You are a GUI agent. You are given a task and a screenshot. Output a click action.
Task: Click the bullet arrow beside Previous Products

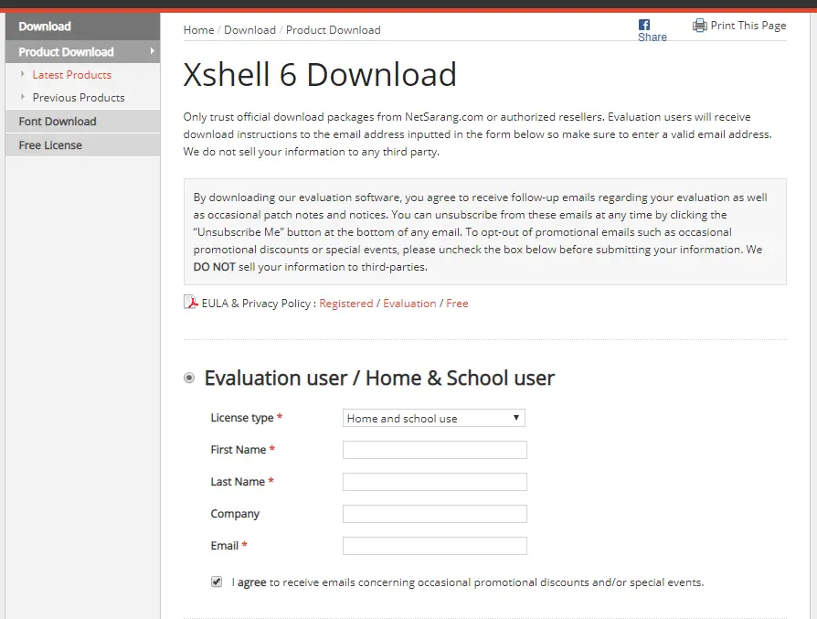point(23,97)
